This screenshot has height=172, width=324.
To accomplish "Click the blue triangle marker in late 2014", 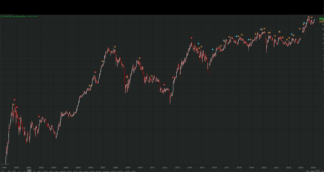I will [x=199, y=43].
